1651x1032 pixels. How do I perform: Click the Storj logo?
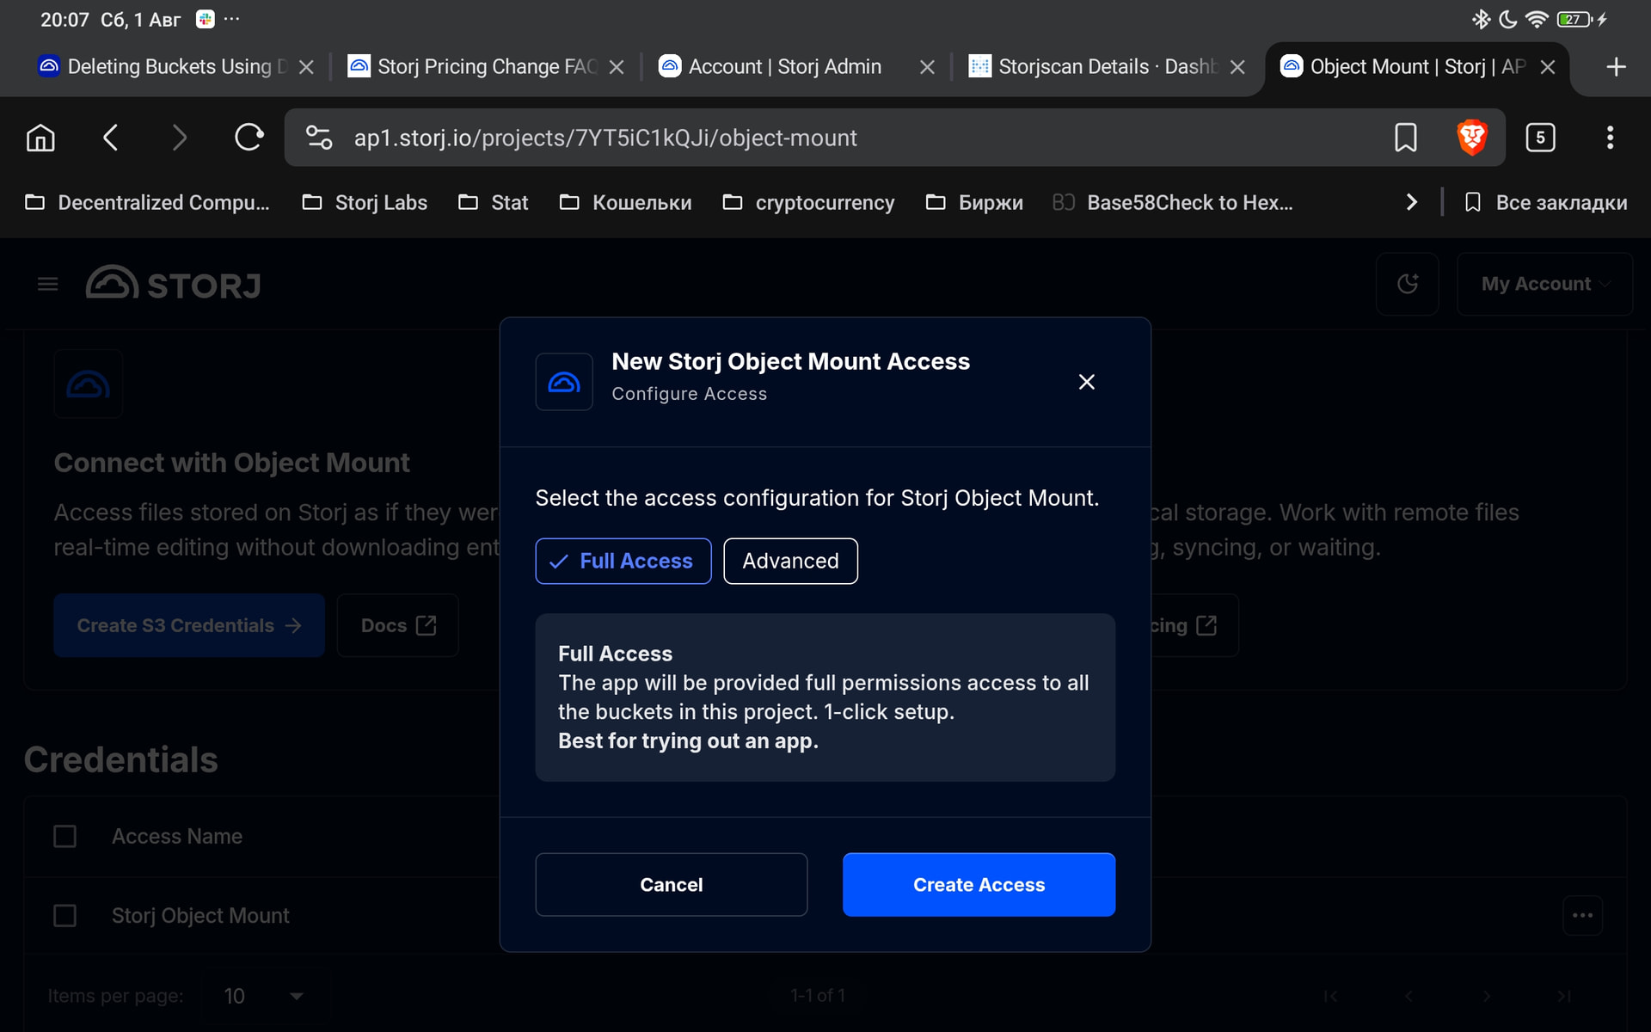tap(173, 284)
